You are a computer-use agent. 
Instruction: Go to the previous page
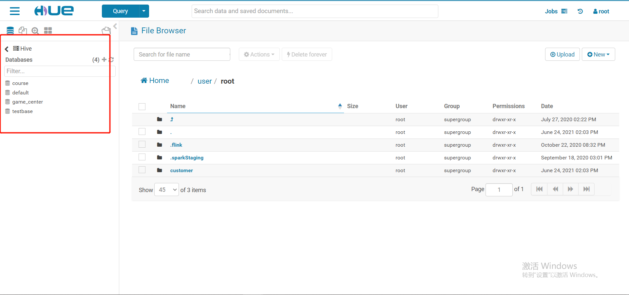555,189
